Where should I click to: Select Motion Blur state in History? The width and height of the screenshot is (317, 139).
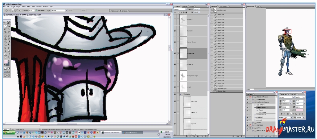click(x=227, y=91)
